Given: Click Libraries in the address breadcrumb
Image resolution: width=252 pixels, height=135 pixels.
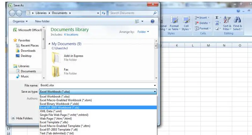Looking at the screenshot, I should click(x=41, y=13).
